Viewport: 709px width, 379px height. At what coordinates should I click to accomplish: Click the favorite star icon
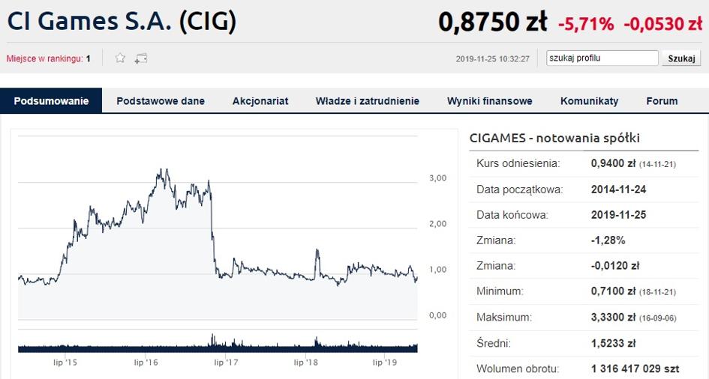[120, 58]
